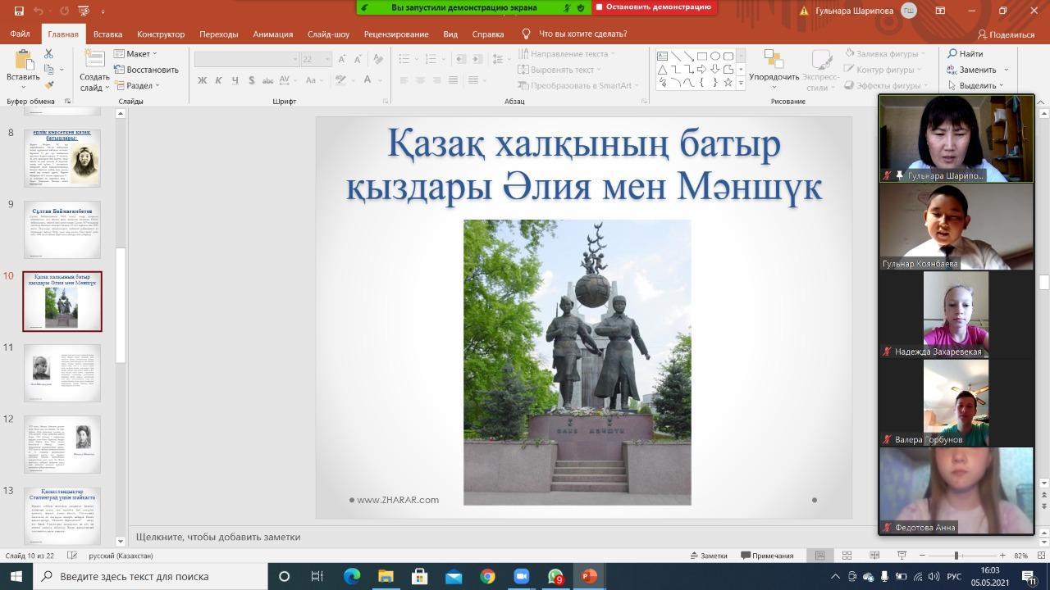Image resolution: width=1050 pixels, height=590 pixels.
Task: Toggle Notes (Заметки) pane in status bar
Action: (x=708, y=556)
